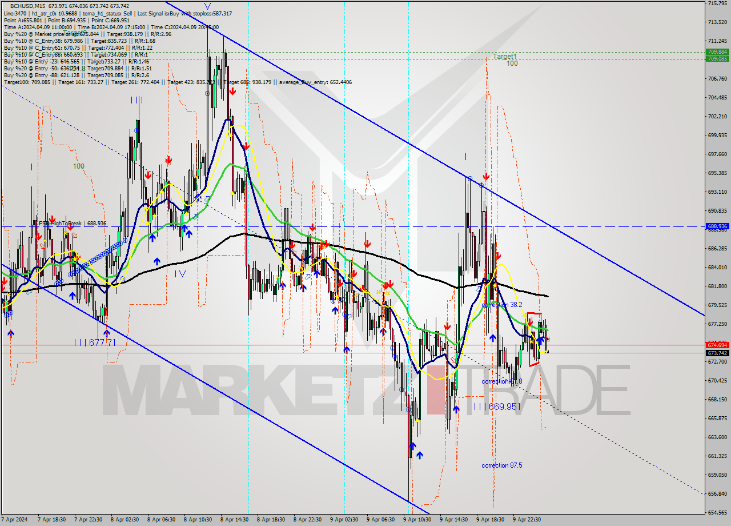731x526 pixels.
Task: Select the 'Buy %20 @ Entry -88: 621.128' line
Action: [77, 75]
